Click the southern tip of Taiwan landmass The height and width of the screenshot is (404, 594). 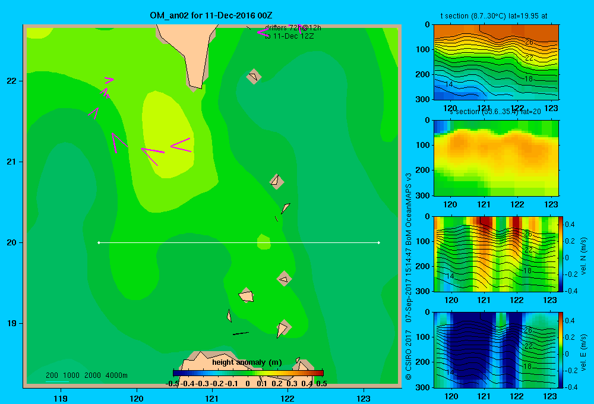[195, 83]
